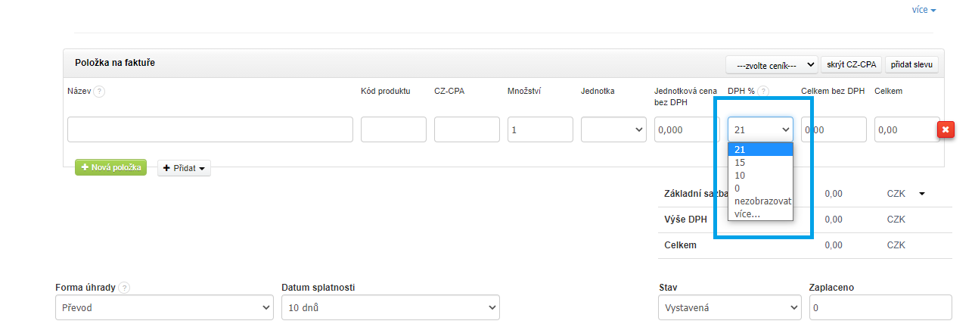Open the Forma úhrady dropdown

164,307
